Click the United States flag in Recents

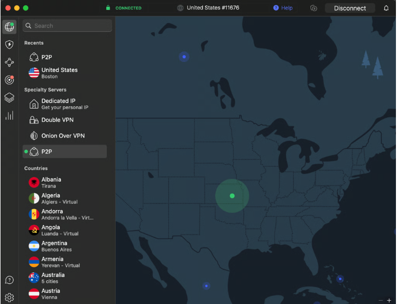coord(34,73)
